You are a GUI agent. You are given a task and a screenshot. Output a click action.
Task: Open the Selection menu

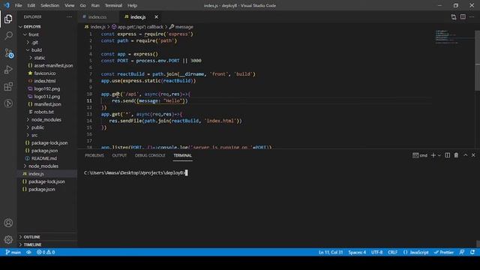point(50,5)
